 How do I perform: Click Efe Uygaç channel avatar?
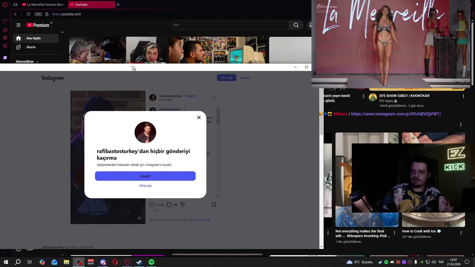373,98
